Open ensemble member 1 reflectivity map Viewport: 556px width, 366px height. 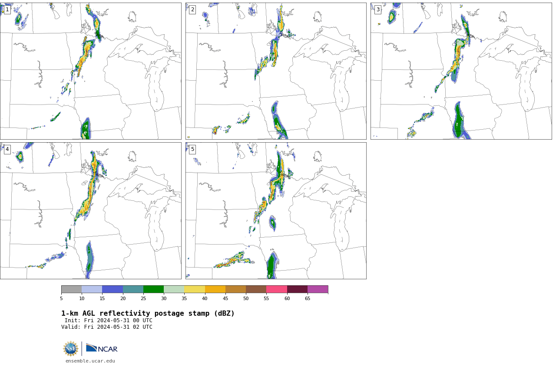tap(90, 71)
